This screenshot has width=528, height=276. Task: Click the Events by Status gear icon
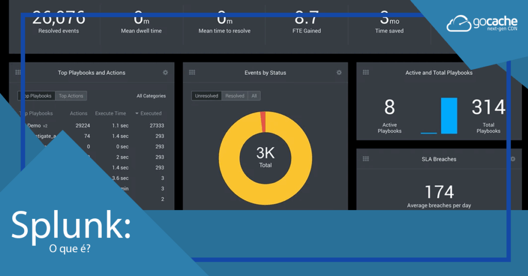339,73
